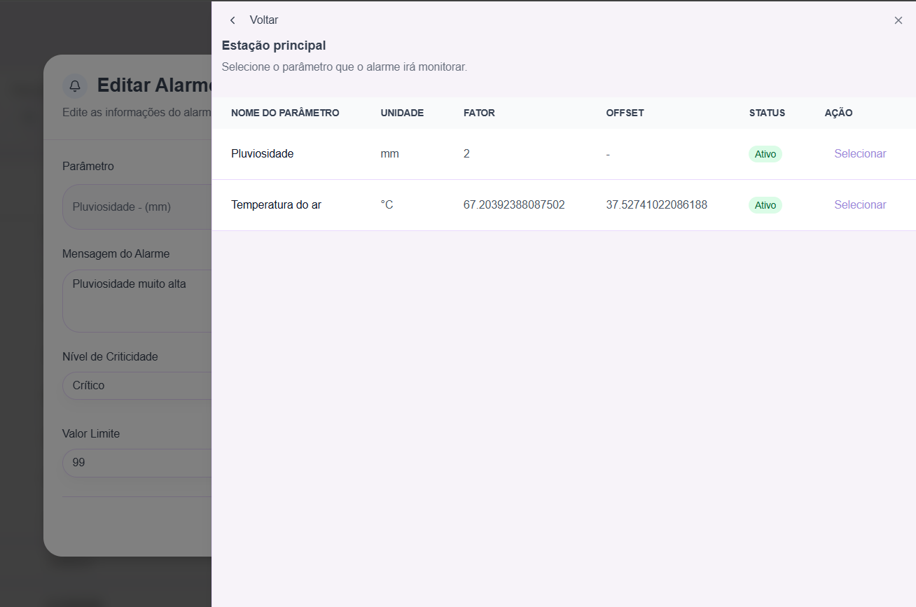916x607 pixels.
Task: Click the Fator column header
Action: pos(479,113)
